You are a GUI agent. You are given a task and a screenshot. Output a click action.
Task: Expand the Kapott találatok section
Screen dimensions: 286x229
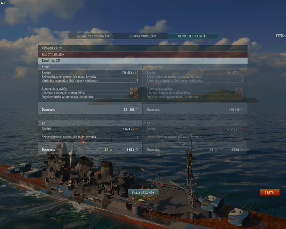click(x=143, y=54)
